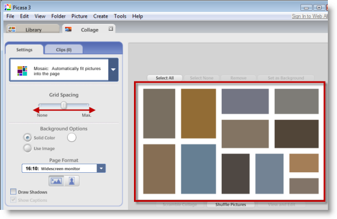Open the Clips (0) tab
Viewport: 337px width, 219px height.
tap(64, 50)
